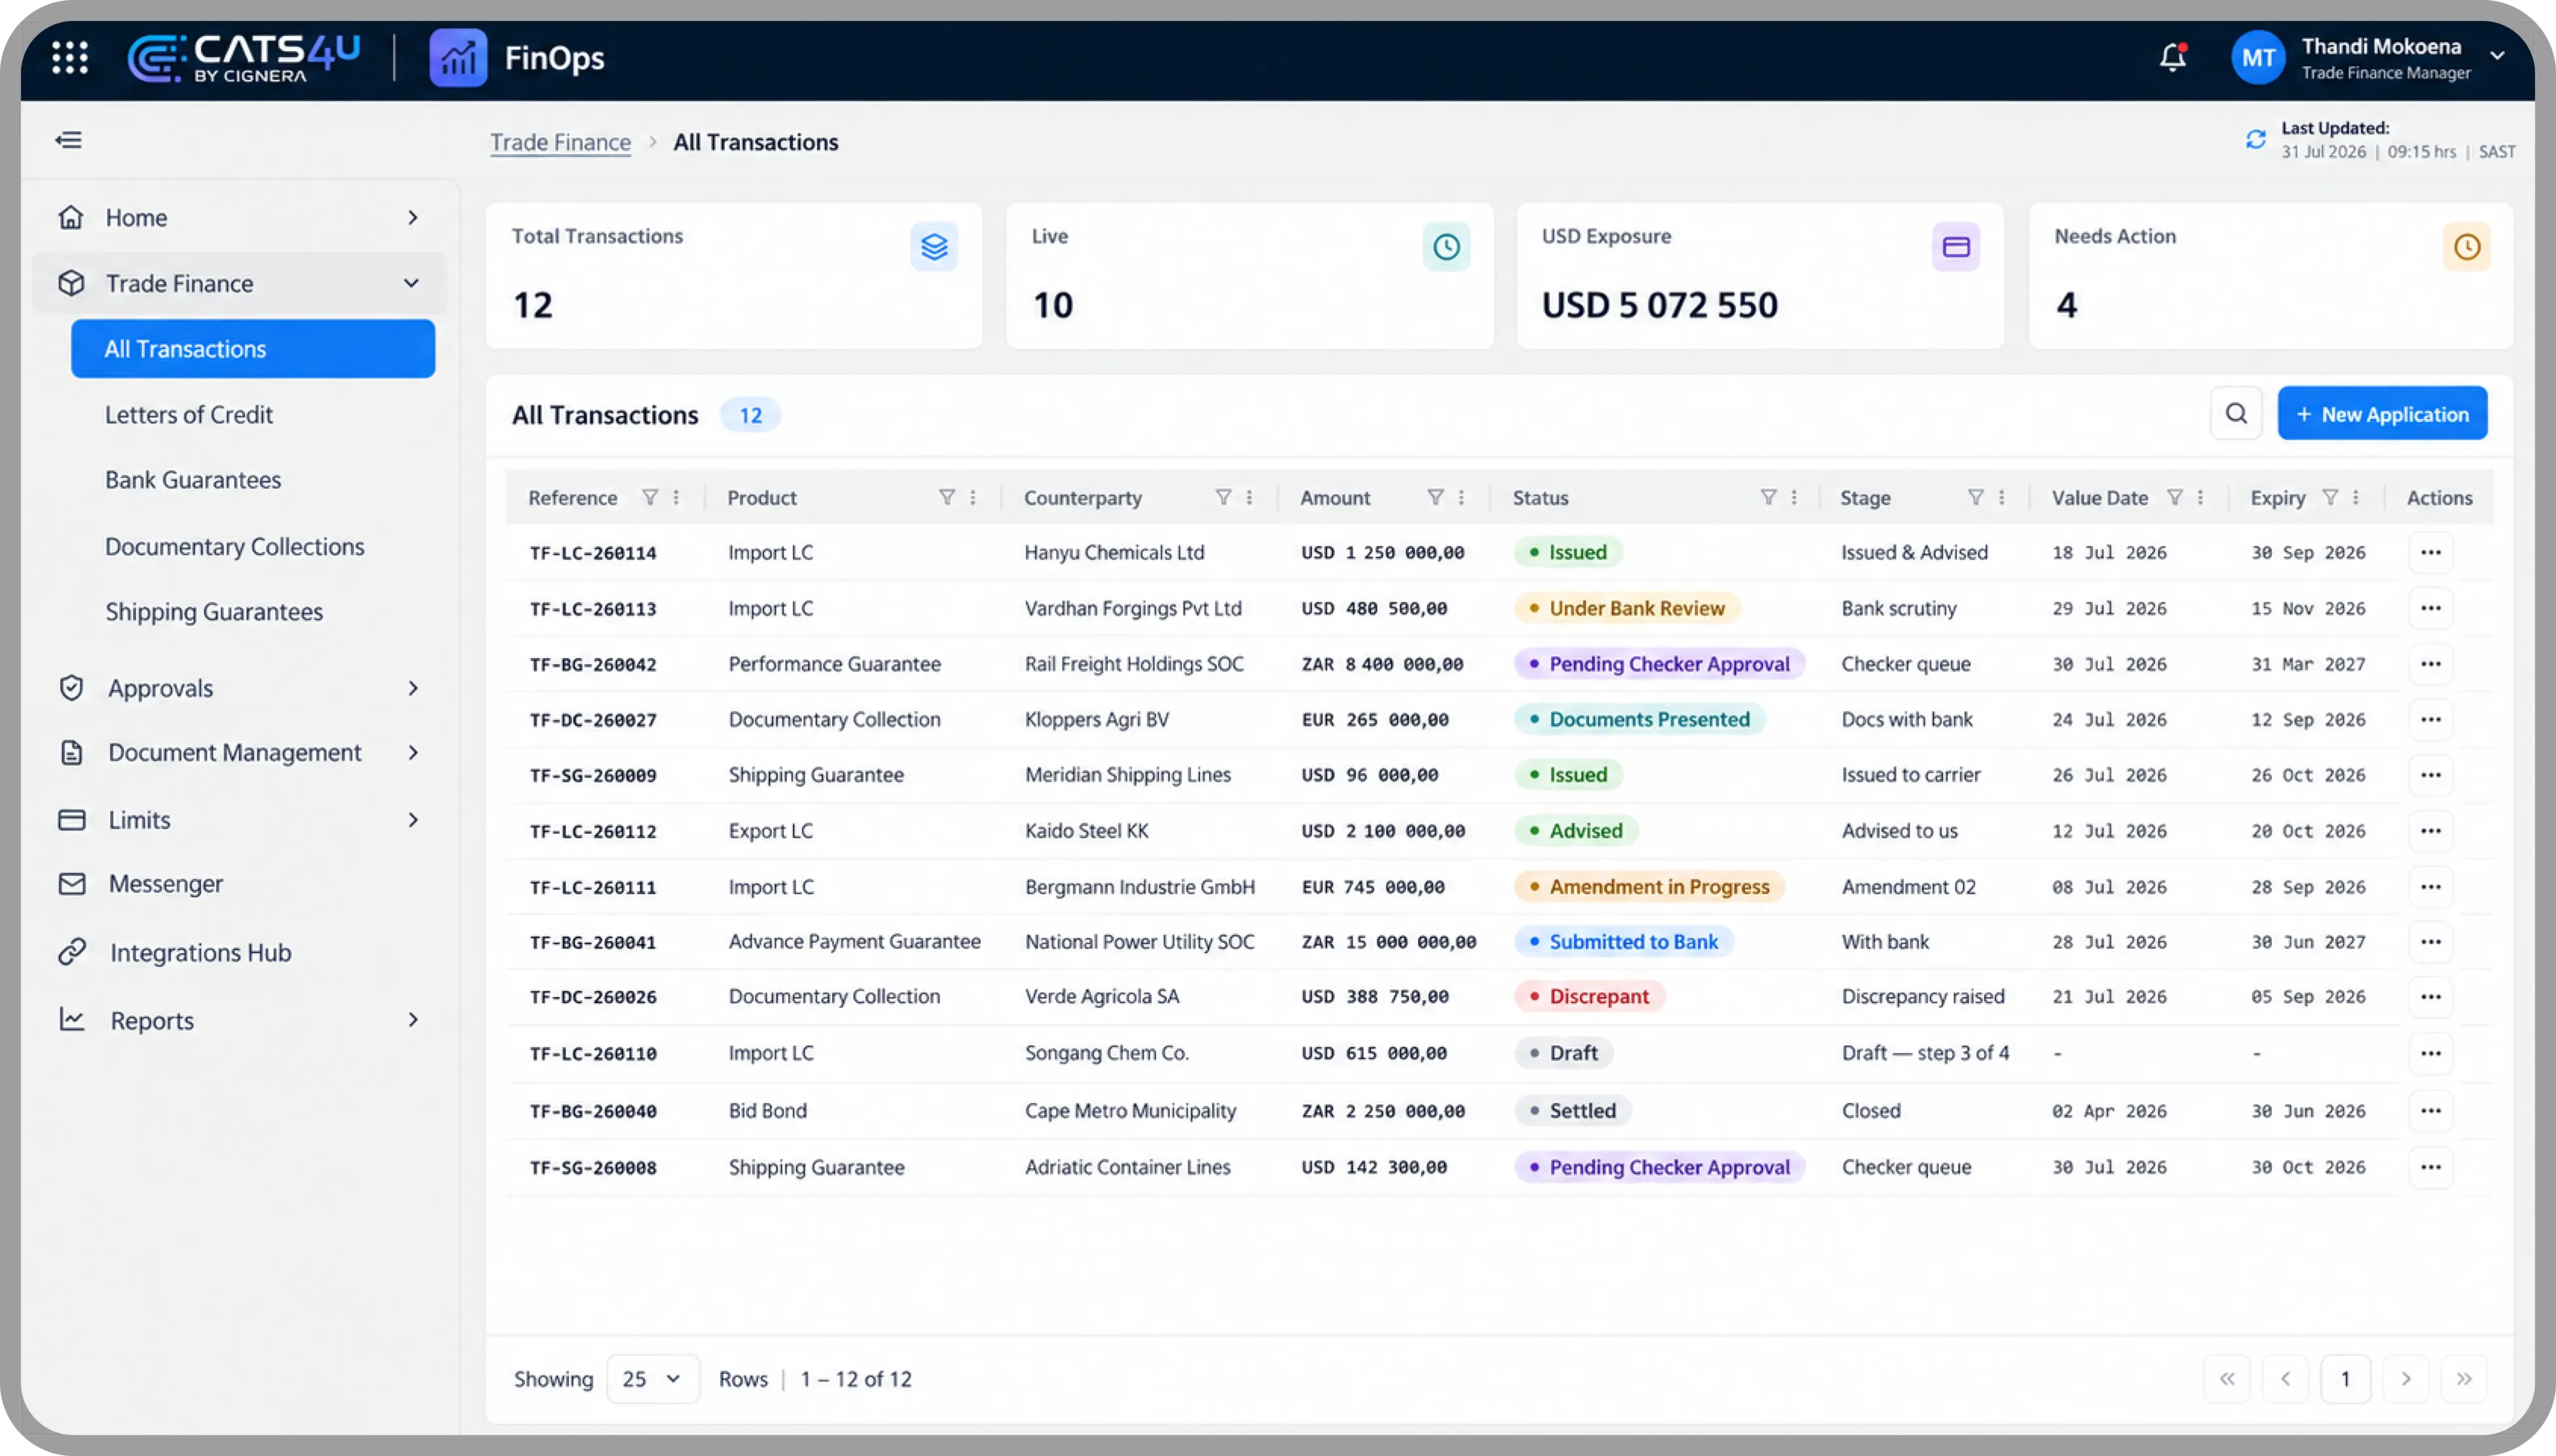
Task: Open actions menu for TF-DC-260026
Action: tap(2431, 997)
